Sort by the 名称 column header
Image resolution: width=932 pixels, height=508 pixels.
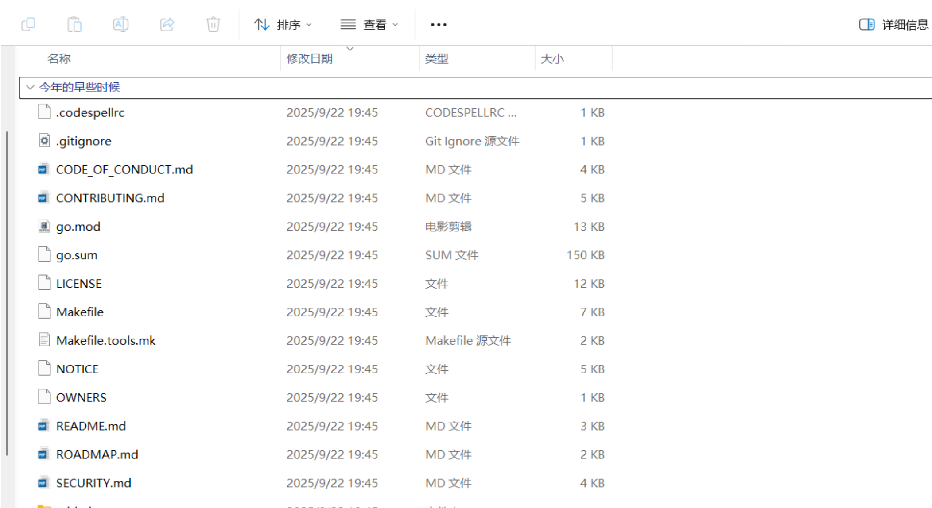pyautogui.click(x=59, y=58)
